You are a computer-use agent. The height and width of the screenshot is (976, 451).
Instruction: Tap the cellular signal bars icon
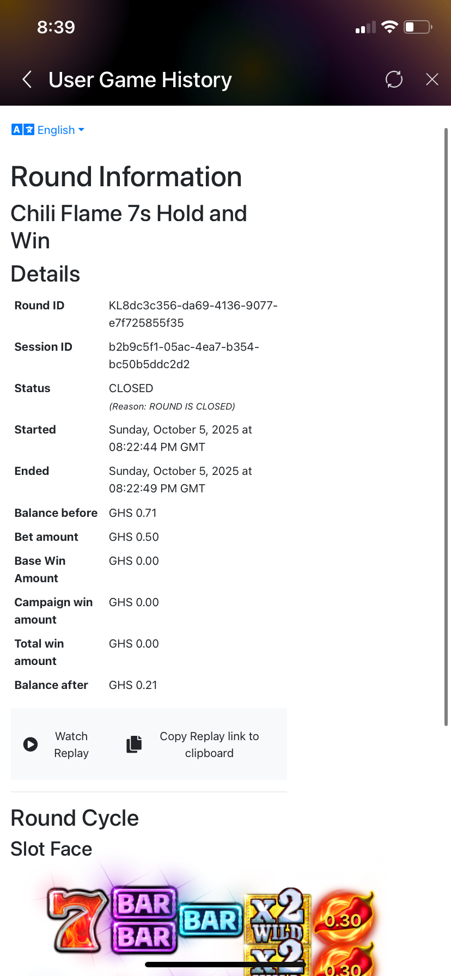pos(365,27)
